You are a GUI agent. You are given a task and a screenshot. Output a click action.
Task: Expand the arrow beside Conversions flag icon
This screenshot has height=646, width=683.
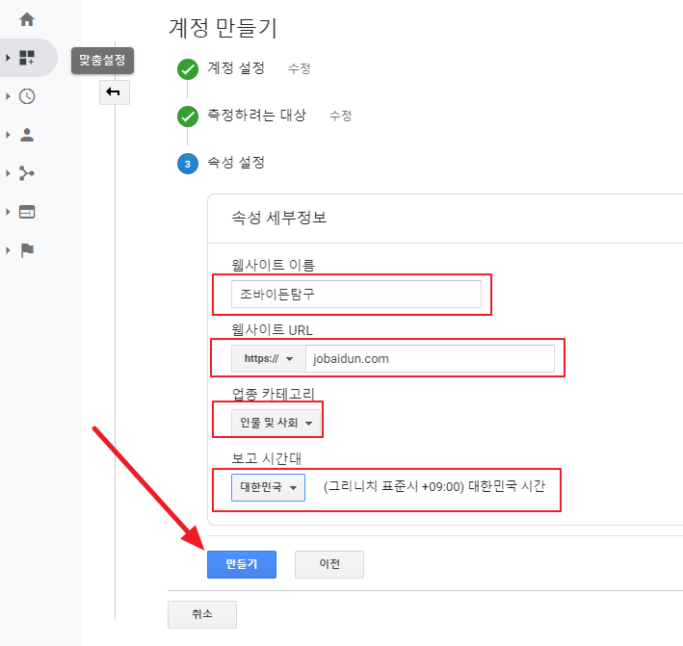(x=8, y=250)
